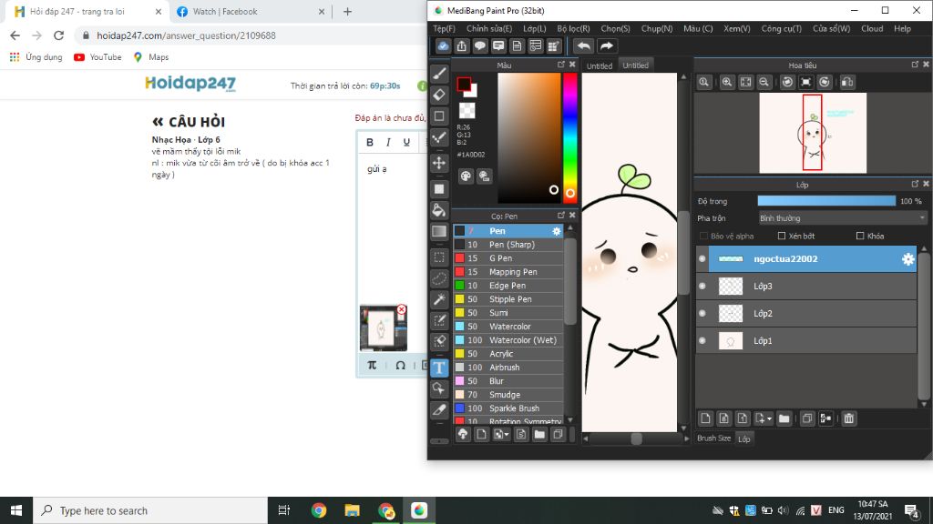Select the rectangular Select tool
The image size is (933, 524).
(x=439, y=257)
